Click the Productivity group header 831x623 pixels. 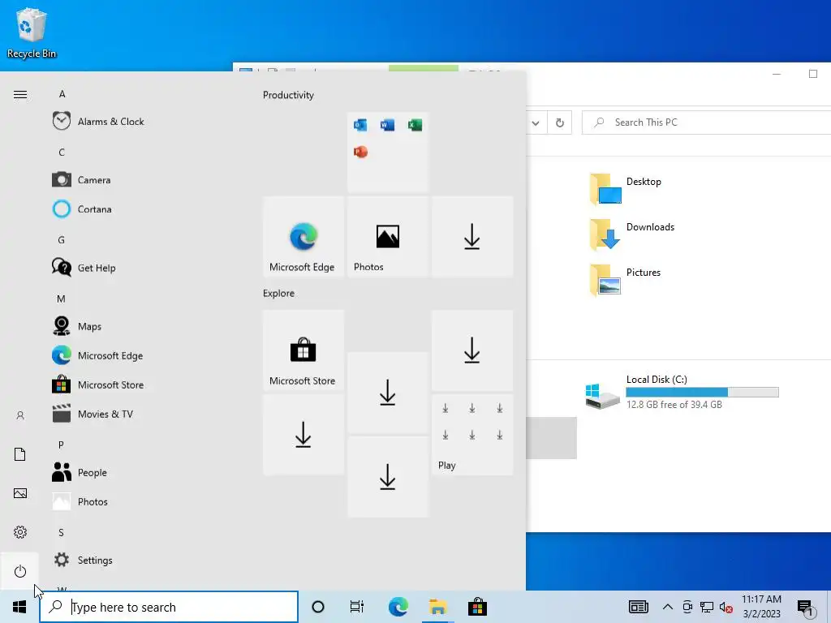pyautogui.click(x=288, y=95)
